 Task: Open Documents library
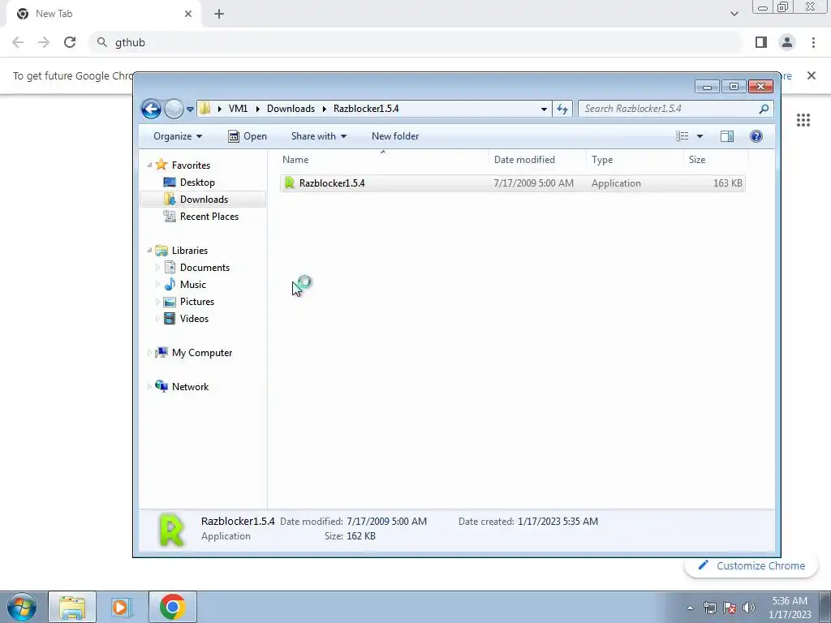point(205,268)
